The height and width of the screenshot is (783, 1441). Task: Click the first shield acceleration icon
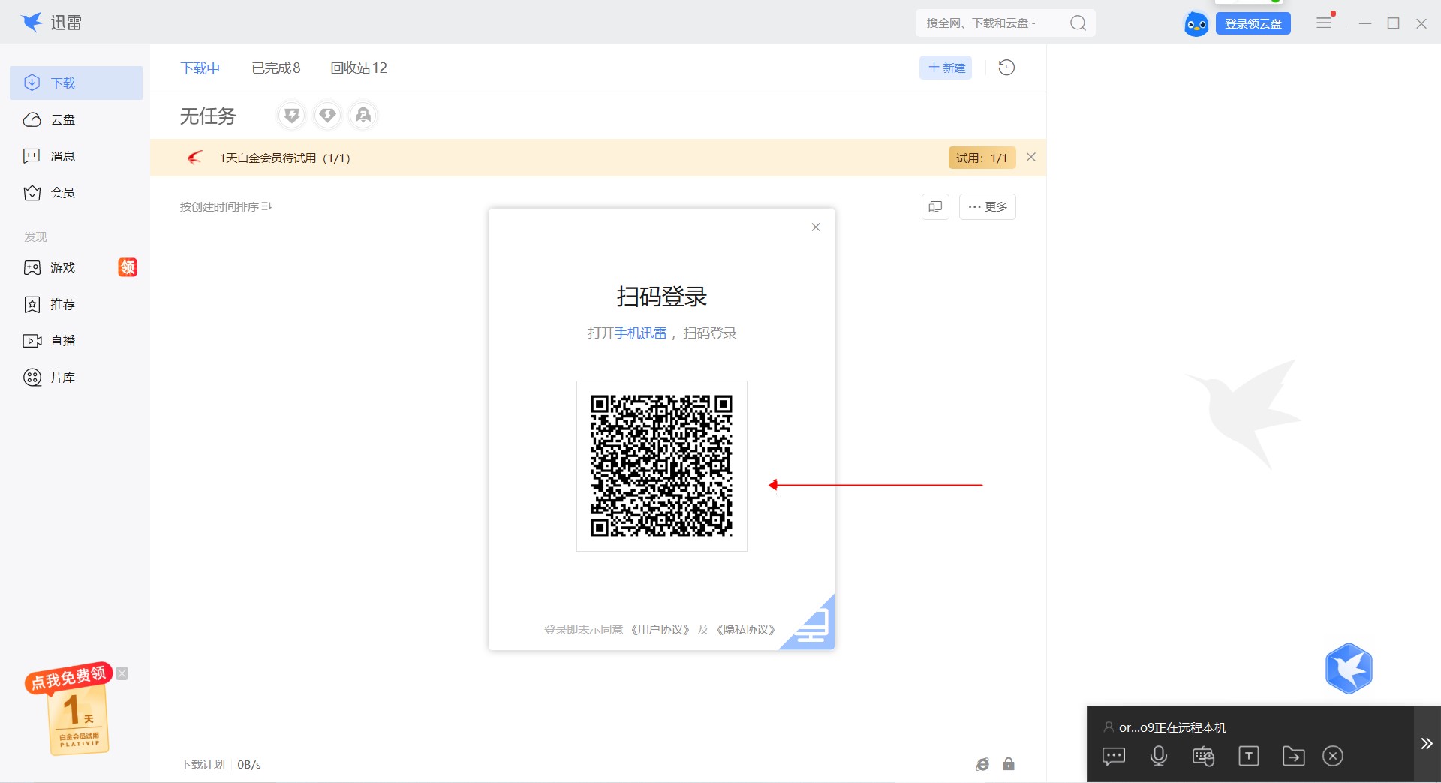coord(292,116)
